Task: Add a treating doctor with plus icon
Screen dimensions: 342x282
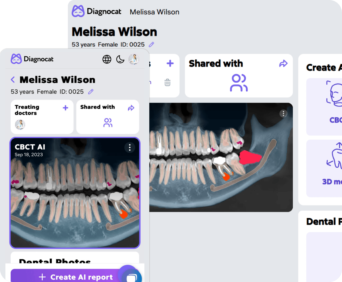Action: (x=65, y=108)
